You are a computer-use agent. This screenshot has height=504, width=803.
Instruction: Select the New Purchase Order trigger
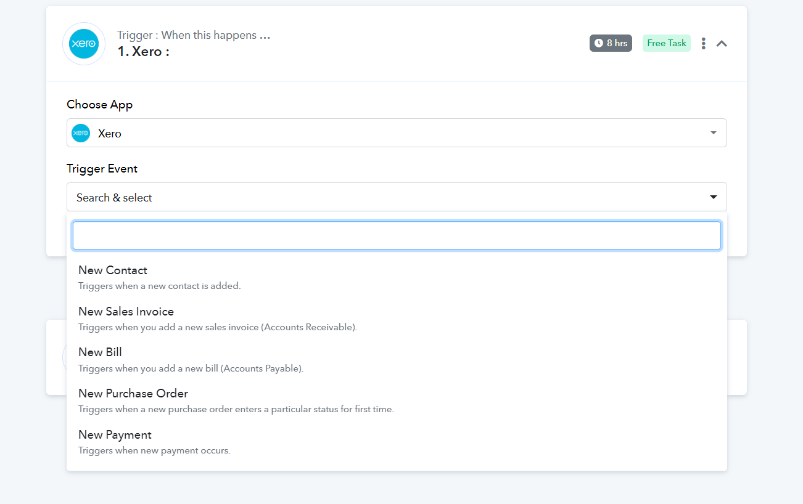[397, 400]
